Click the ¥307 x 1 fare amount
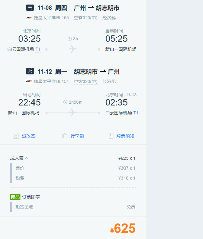Viewport: 203px width, 239px height. [127, 168]
